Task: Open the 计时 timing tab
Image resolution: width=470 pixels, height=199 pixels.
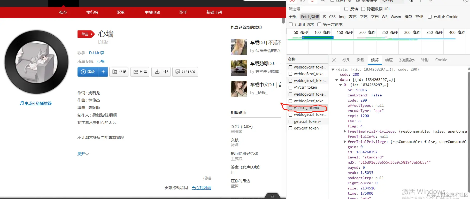Action: coord(425,60)
